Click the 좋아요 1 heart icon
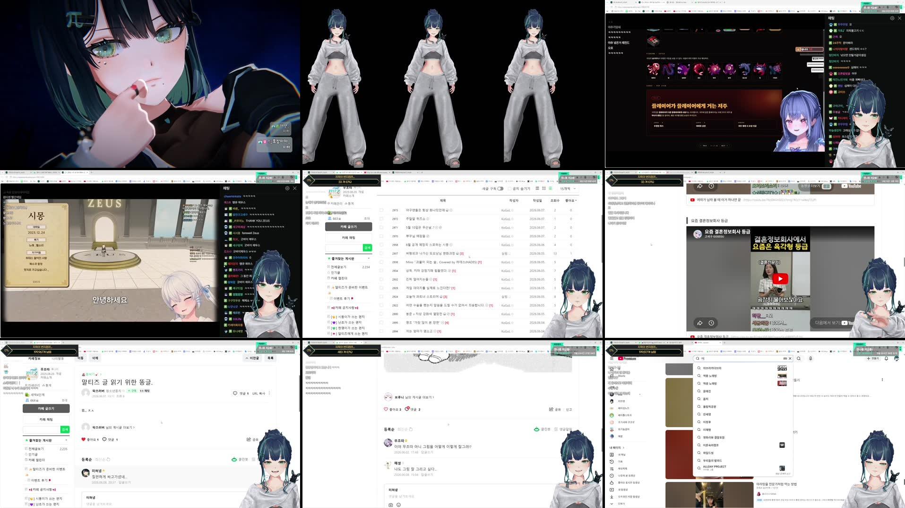This screenshot has width=905, height=508. coord(84,439)
